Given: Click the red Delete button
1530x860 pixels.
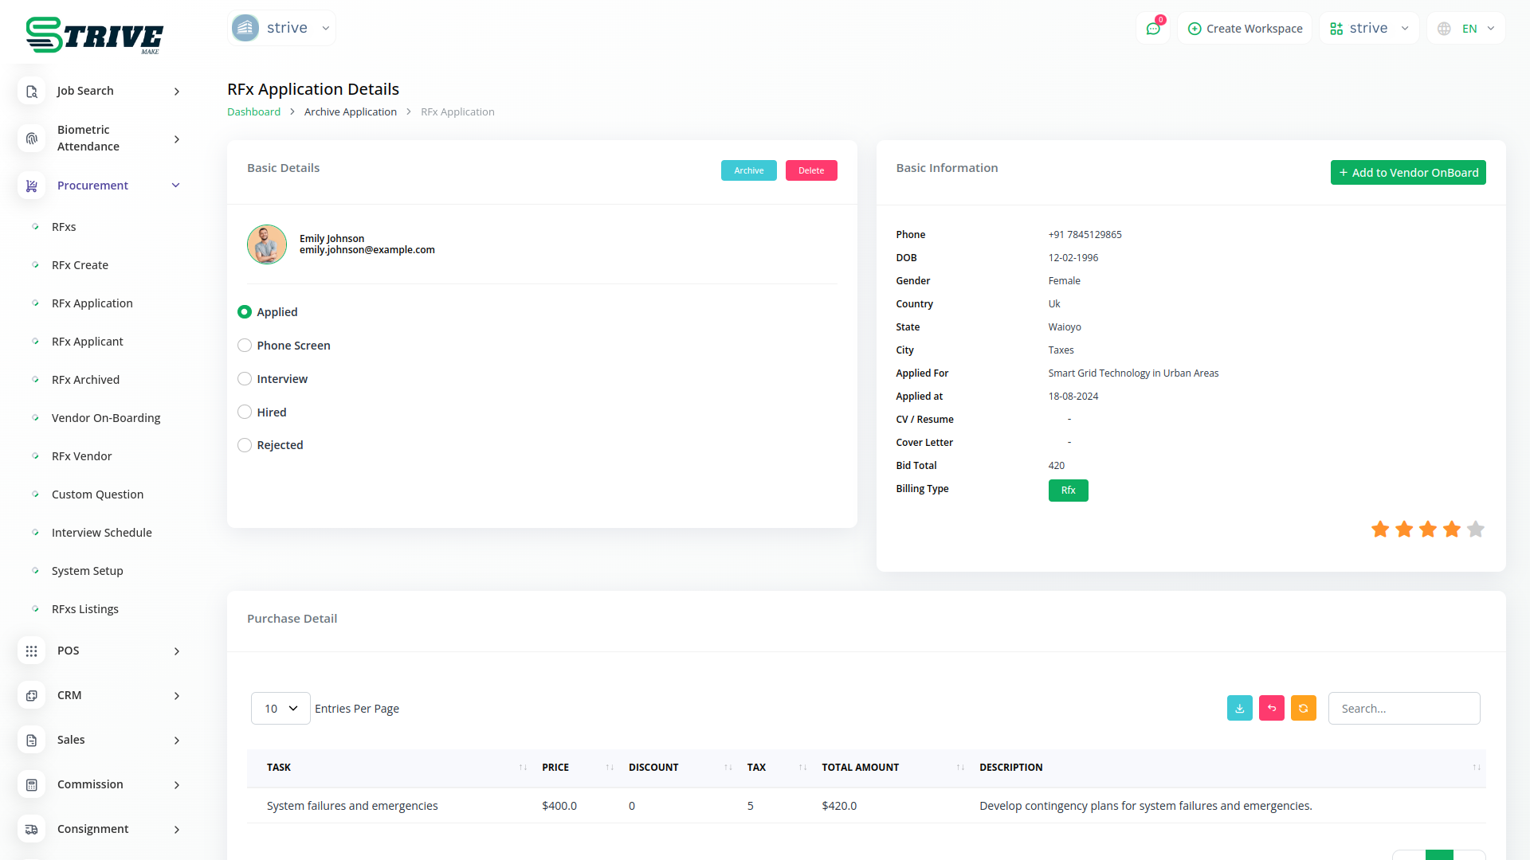Looking at the screenshot, I should click(810, 170).
